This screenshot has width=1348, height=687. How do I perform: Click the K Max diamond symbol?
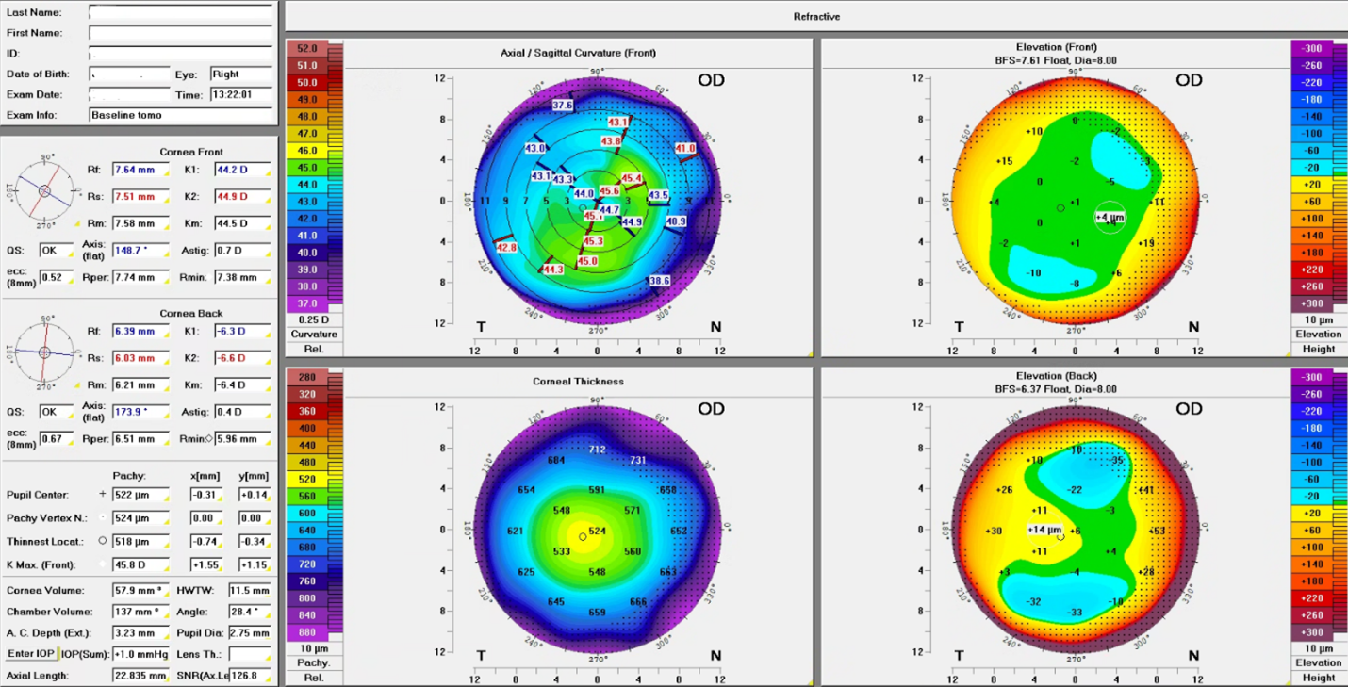[103, 564]
